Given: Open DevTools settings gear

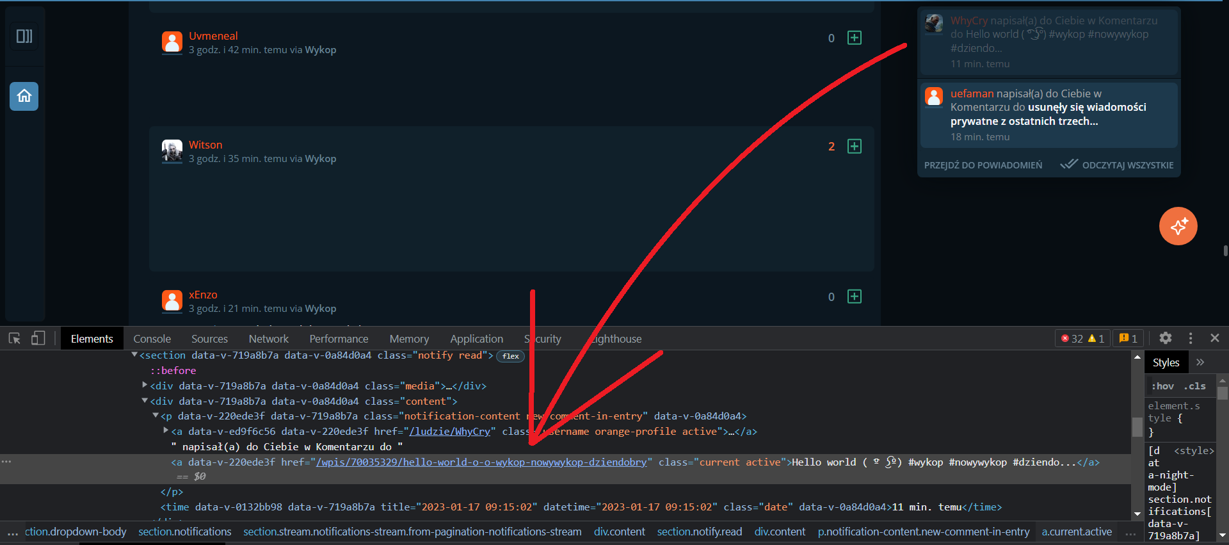Looking at the screenshot, I should click(x=1165, y=338).
